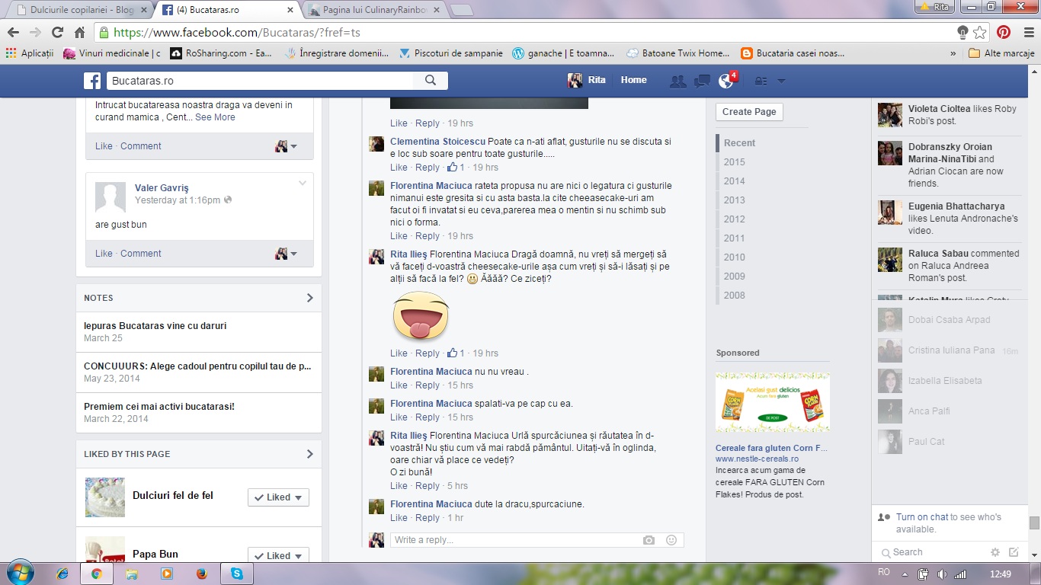Click the privacy shortcuts lock icon

[x=761, y=81]
